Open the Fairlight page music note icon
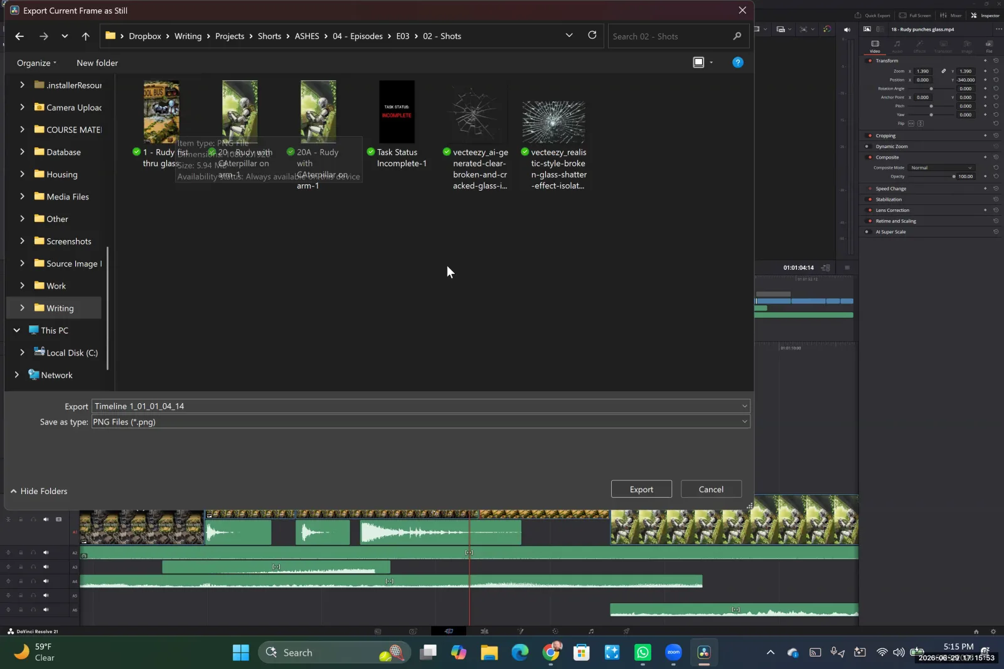1004x669 pixels. coord(591,631)
